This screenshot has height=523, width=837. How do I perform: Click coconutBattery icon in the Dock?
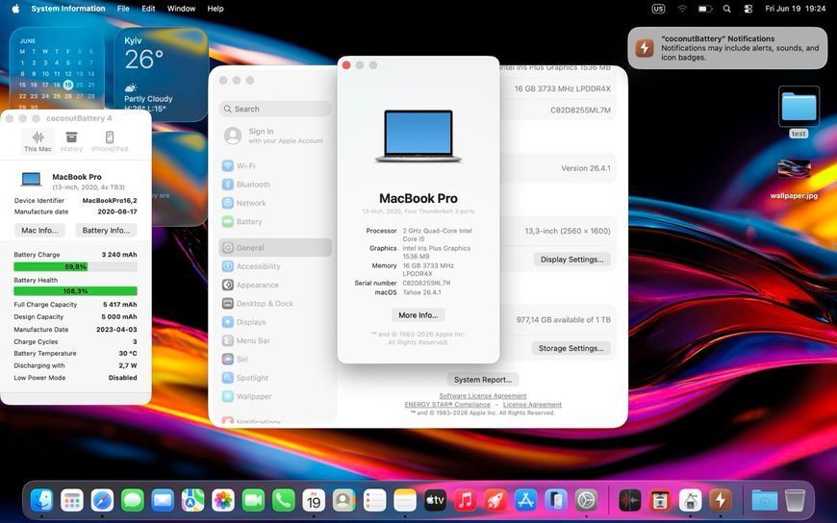721,501
